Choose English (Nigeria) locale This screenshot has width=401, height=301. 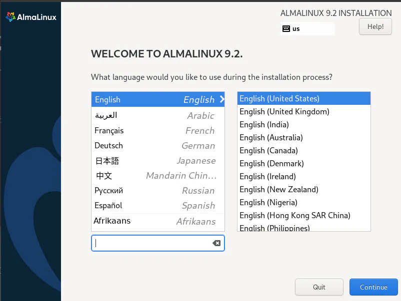pos(304,203)
